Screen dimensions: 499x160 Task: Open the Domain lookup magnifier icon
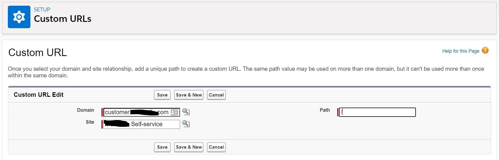pyautogui.click(x=186, y=112)
